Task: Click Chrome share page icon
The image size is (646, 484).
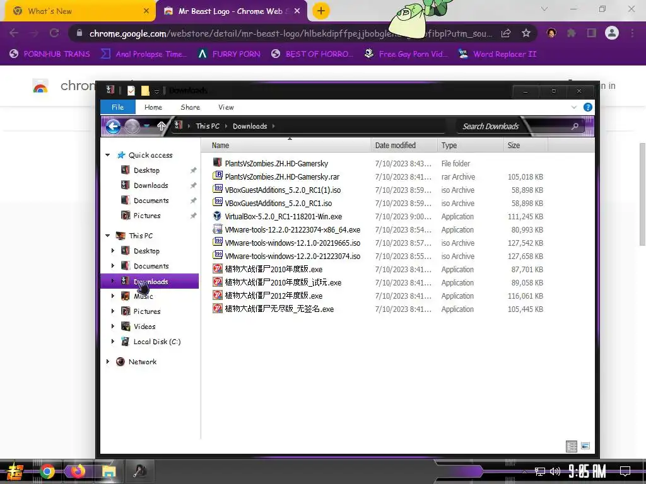Action: pos(505,33)
